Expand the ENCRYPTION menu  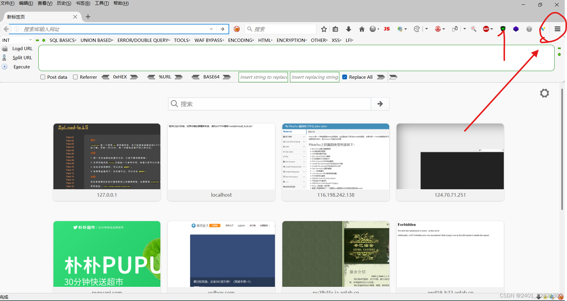tap(291, 40)
